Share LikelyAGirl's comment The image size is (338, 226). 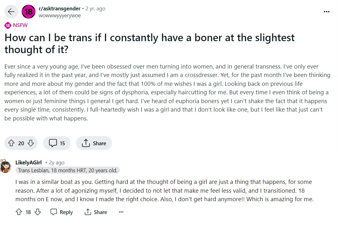pyautogui.click(x=96, y=212)
